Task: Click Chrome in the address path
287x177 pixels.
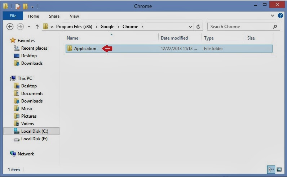Action: click(130, 27)
